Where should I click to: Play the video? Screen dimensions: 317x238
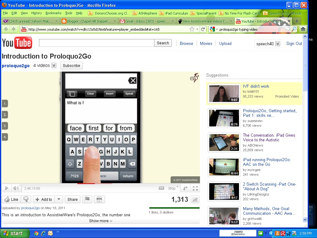coord(7,188)
